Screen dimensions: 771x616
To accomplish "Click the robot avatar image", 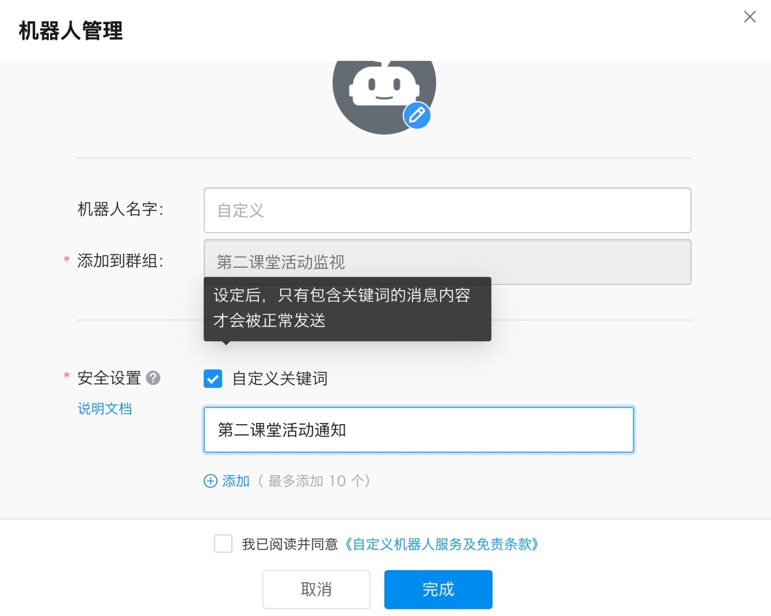I will tap(379, 90).
